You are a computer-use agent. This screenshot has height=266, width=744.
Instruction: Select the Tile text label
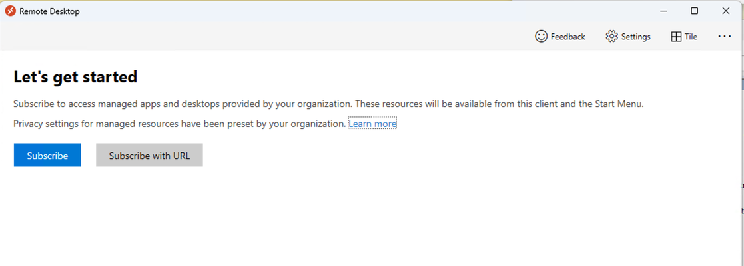[x=691, y=37]
